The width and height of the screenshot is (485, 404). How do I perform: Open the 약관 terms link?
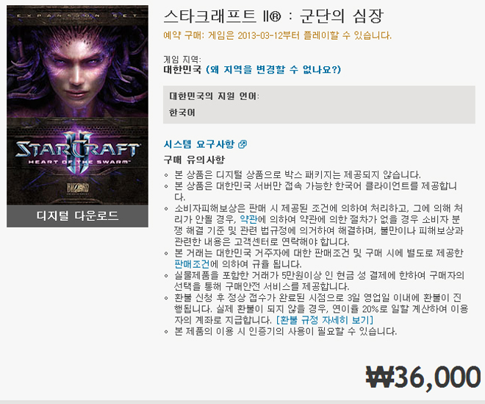click(x=248, y=219)
